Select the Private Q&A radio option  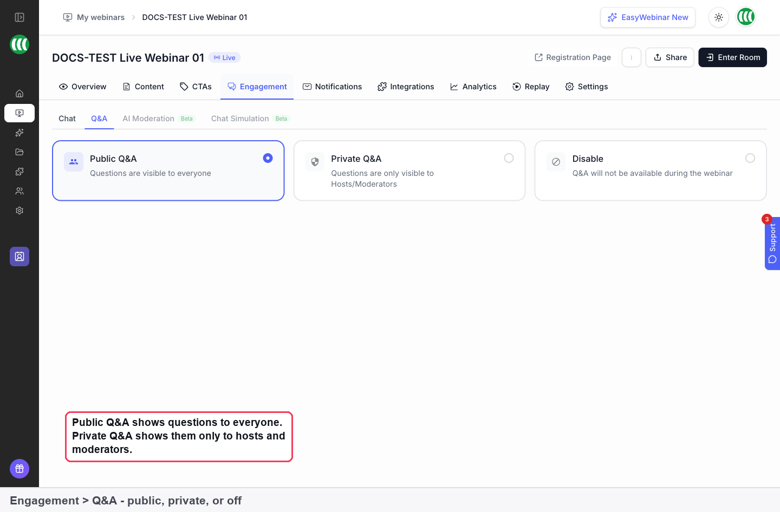509,158
